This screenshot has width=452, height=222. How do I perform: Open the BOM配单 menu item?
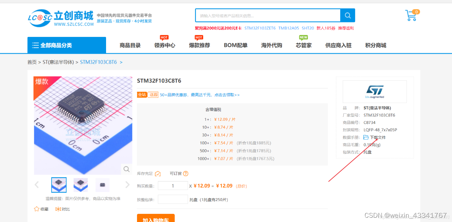[236, 45]
